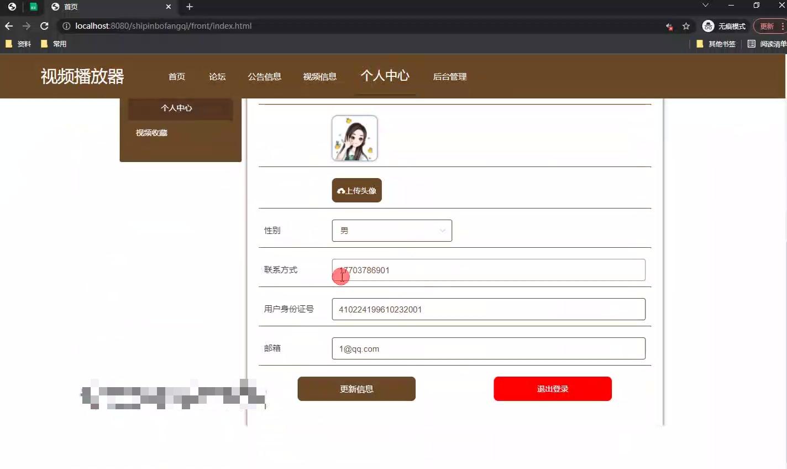Select the bookmark star icon in address bar
The image size is (787, 469).
[686, 26]
